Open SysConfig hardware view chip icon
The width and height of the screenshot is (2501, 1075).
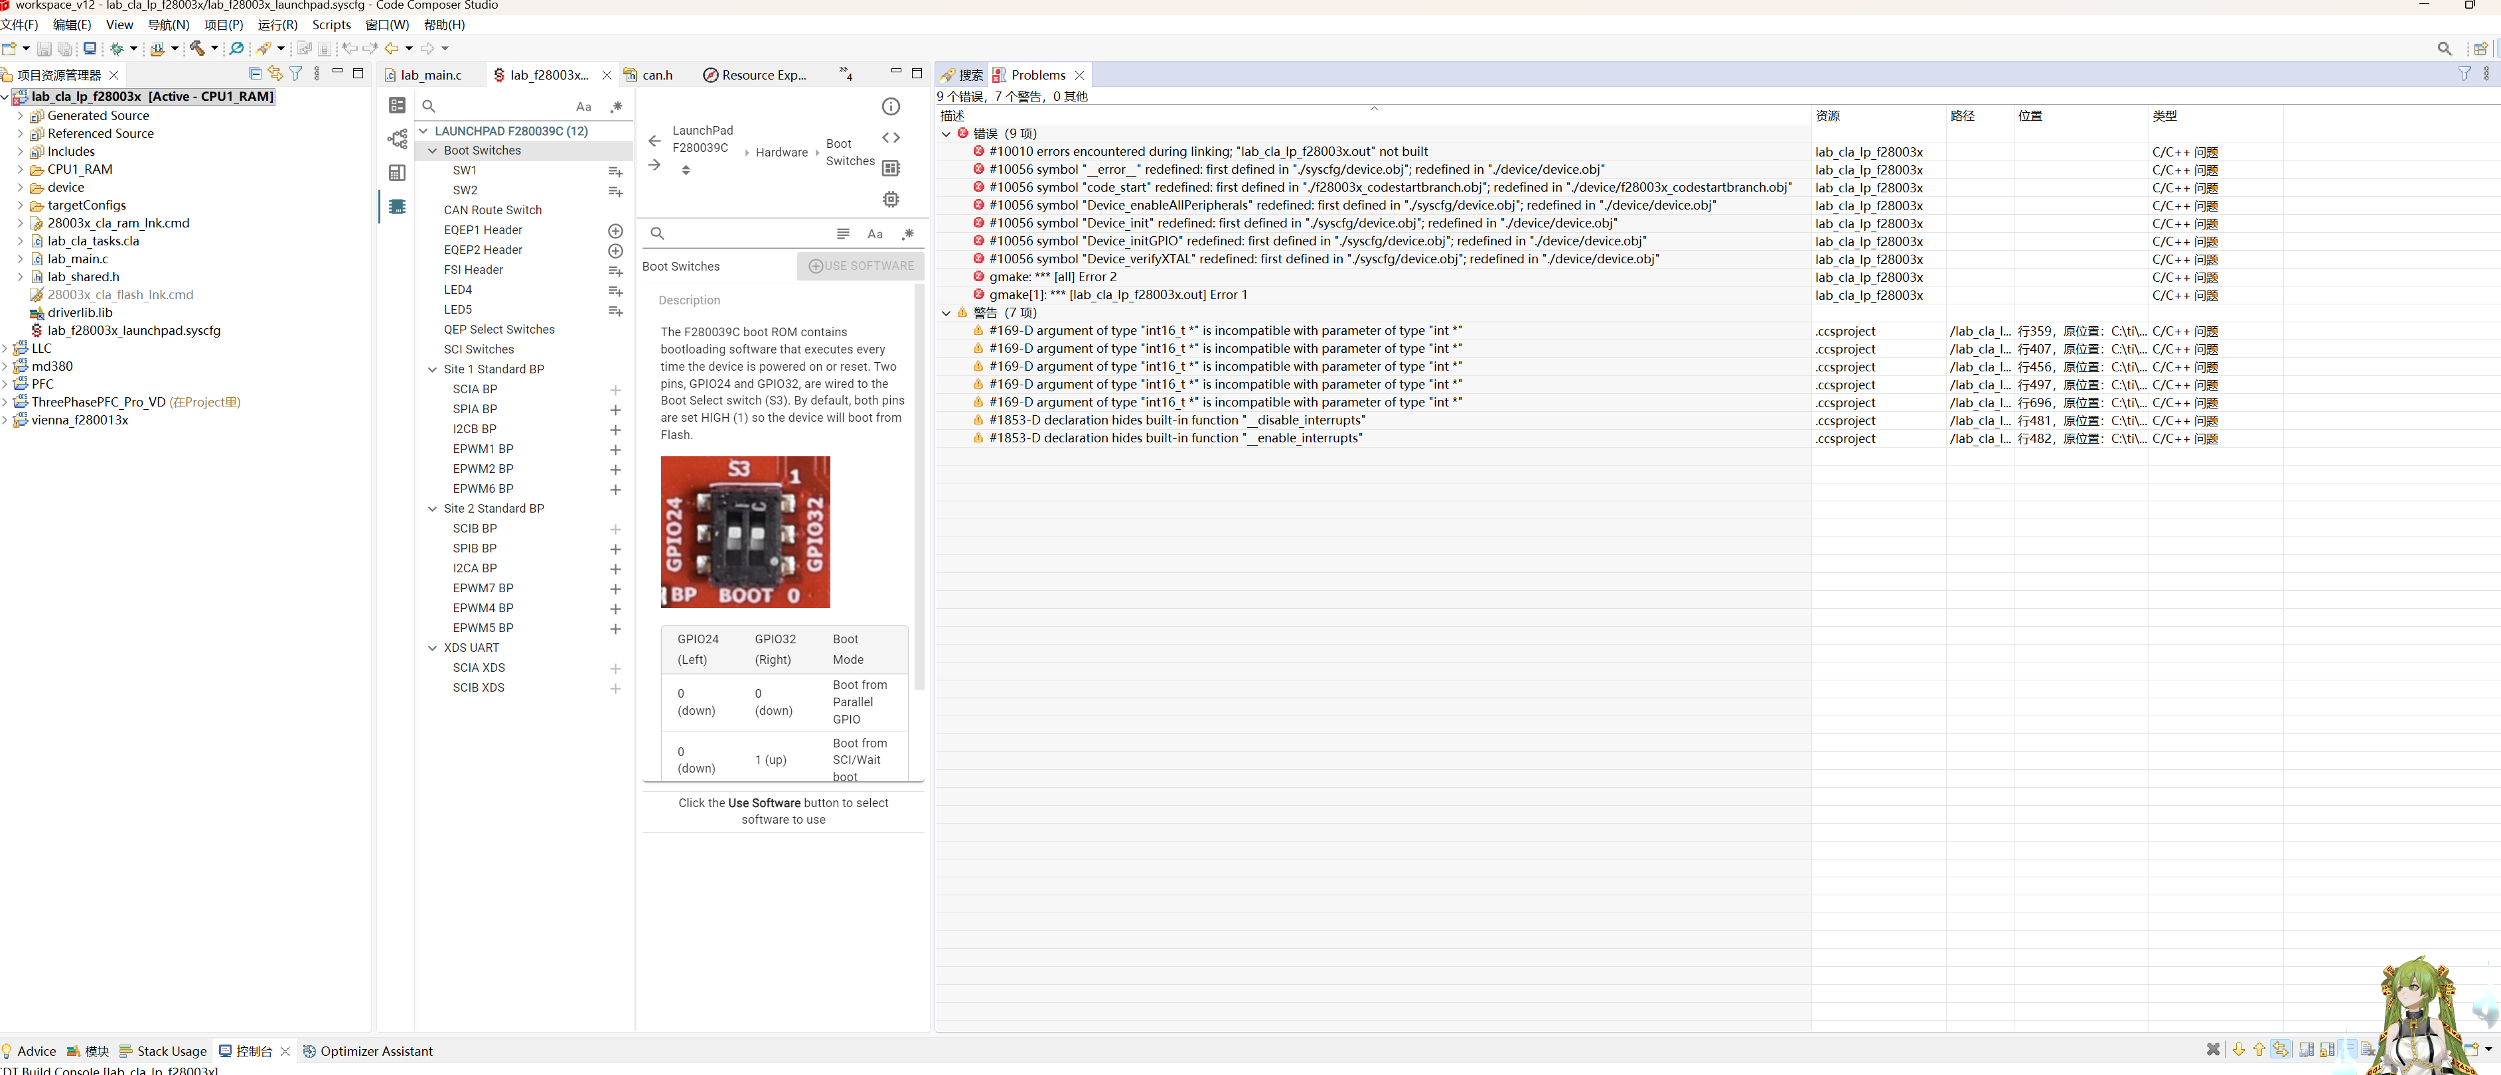397,207
